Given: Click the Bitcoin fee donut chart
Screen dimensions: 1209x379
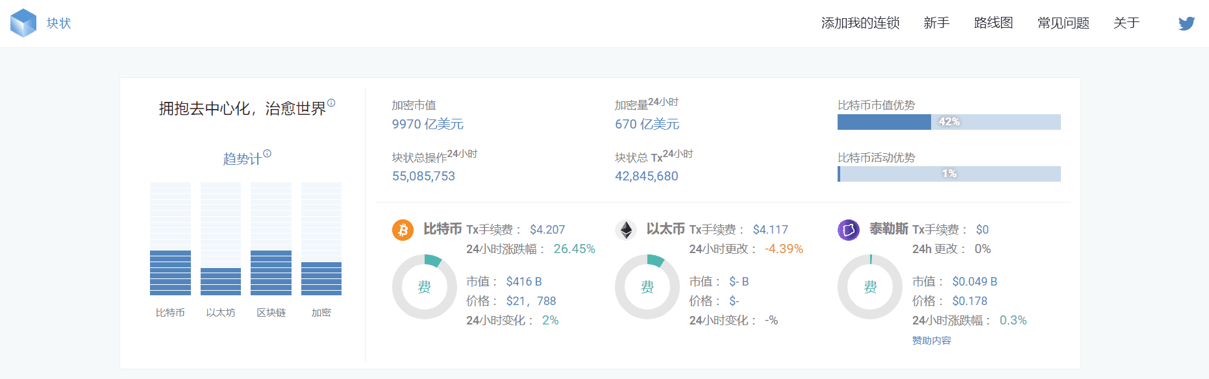Looking at the screenshot, I should [x=424, y=287].
